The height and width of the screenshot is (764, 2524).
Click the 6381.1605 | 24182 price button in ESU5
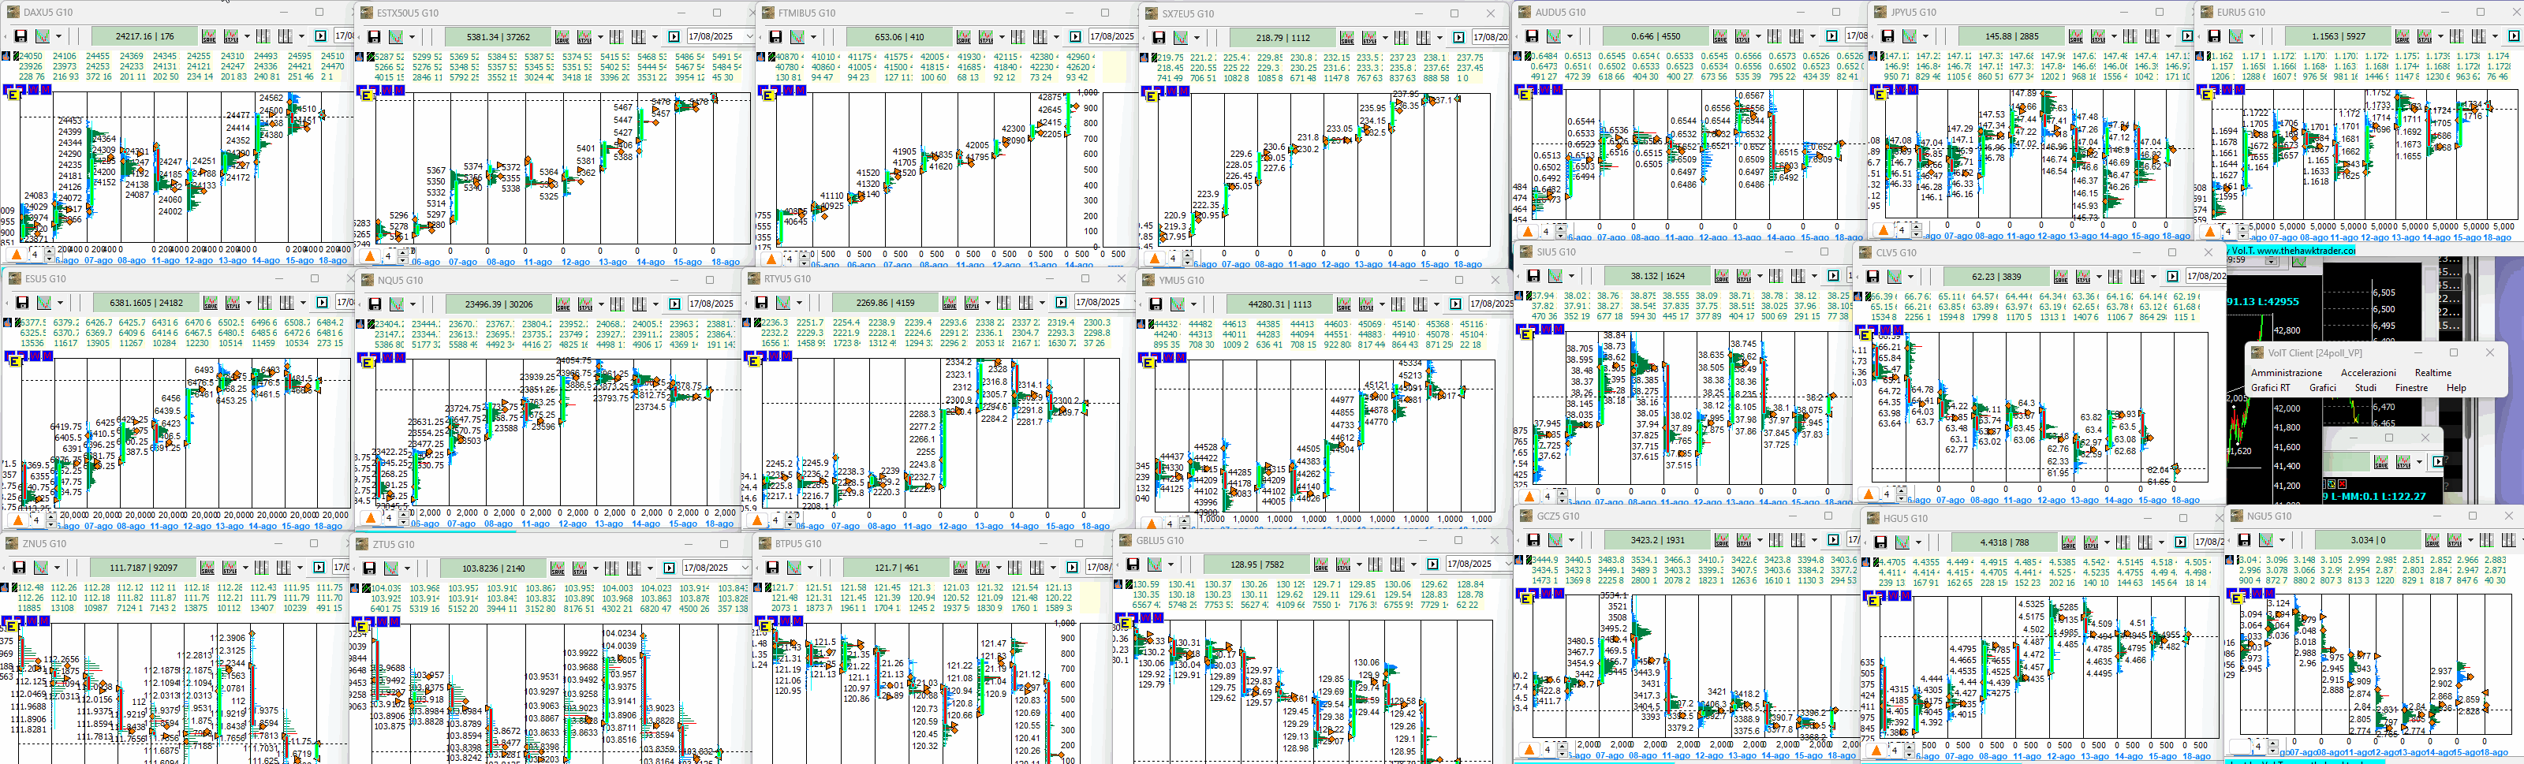click(x=146, y=303)
